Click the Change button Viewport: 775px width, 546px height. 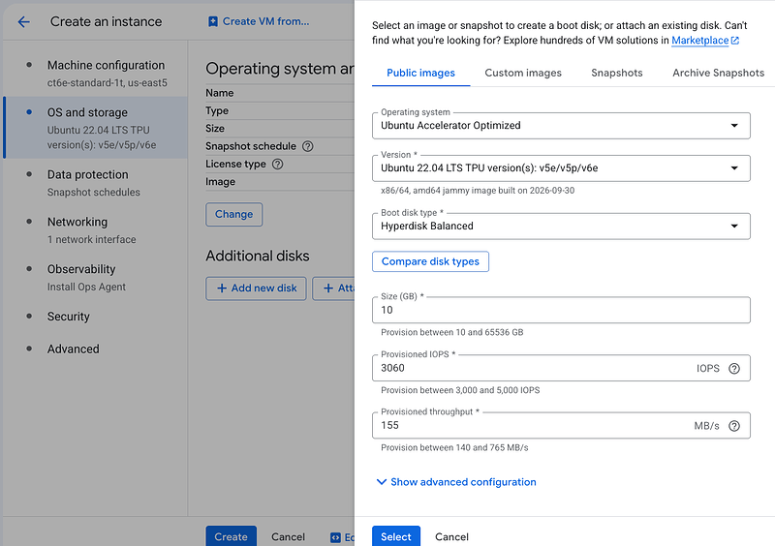pos(233,215)
